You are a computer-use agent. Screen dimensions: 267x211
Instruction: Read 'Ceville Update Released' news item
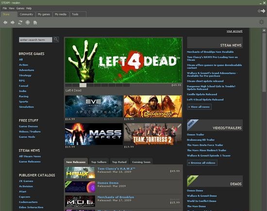pyautogui.click(x=202, y=94)
